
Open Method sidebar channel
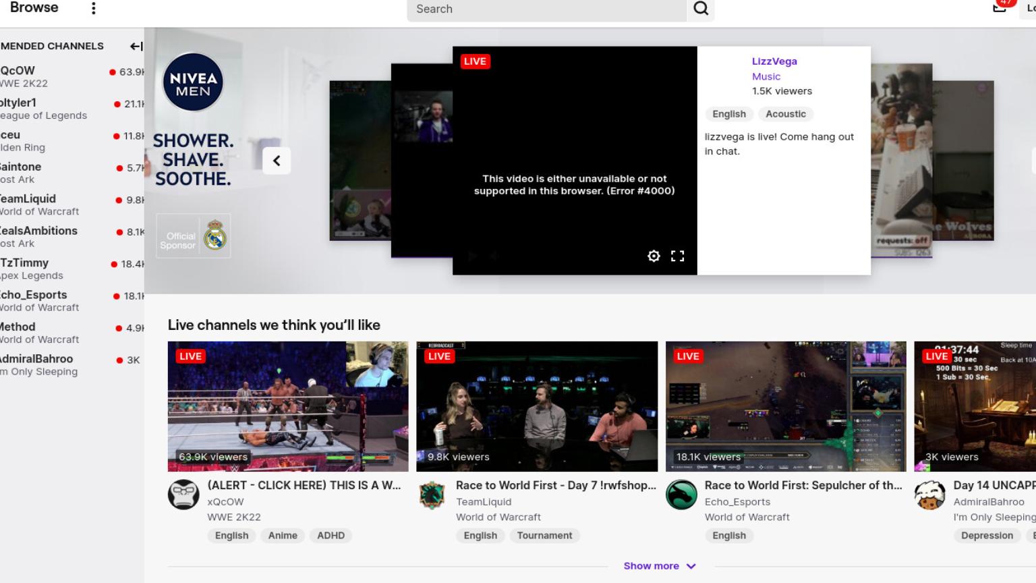tap(72, 333)
